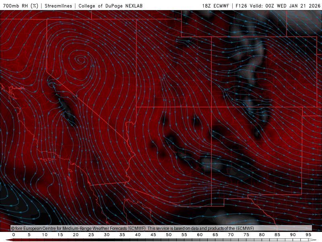Click the colorbar label "60"
This screenshot has width=322, height=242.
(x=200, y=235)
